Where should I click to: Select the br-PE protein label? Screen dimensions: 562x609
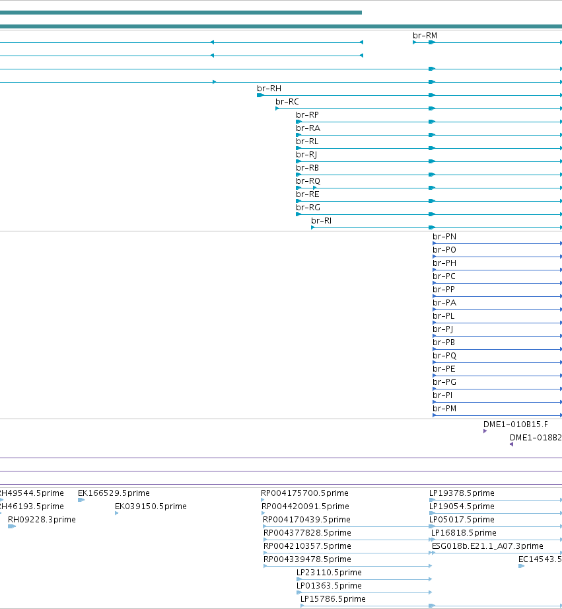(x=444, y=368)
